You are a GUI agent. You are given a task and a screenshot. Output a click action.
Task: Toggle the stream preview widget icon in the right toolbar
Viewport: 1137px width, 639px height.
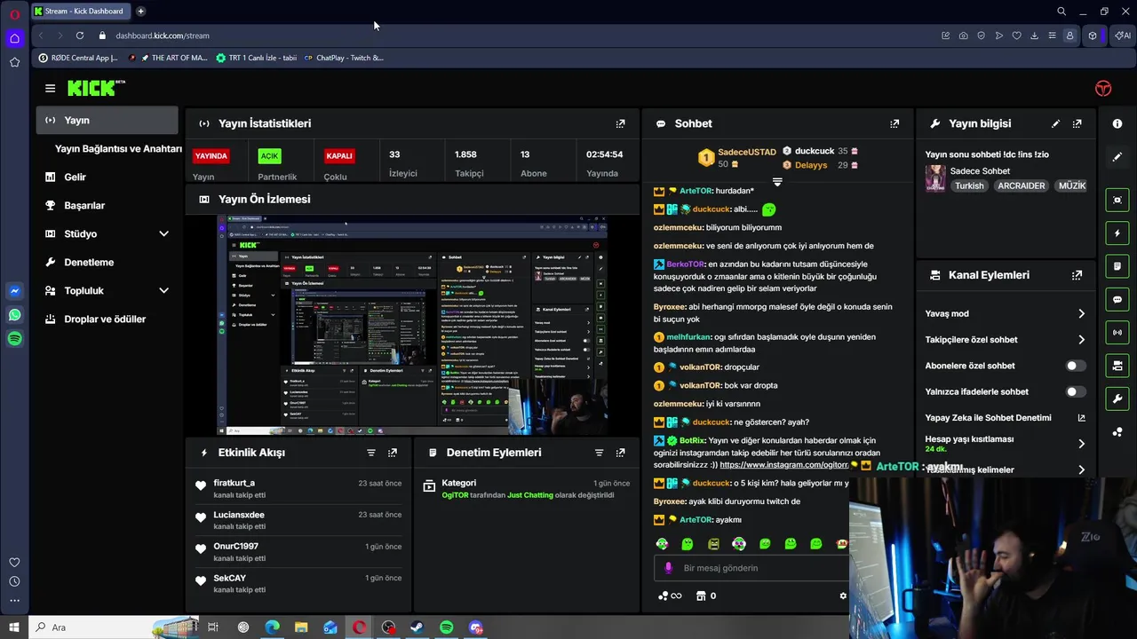[x=1117, y=200]
